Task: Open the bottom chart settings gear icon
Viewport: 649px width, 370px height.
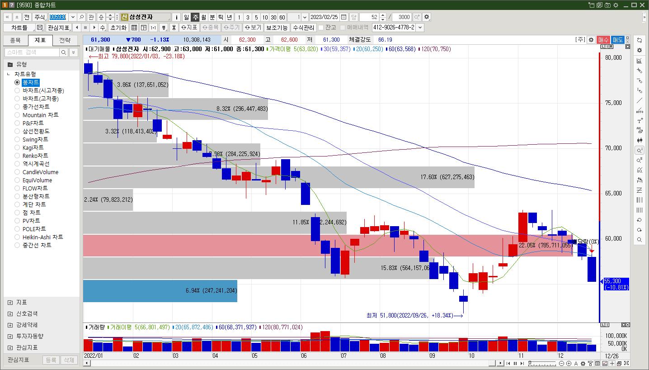Action: [x=583, y=363]
